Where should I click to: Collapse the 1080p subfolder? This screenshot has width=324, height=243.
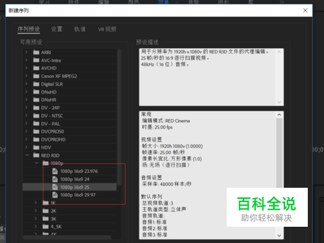pos(36,163)
